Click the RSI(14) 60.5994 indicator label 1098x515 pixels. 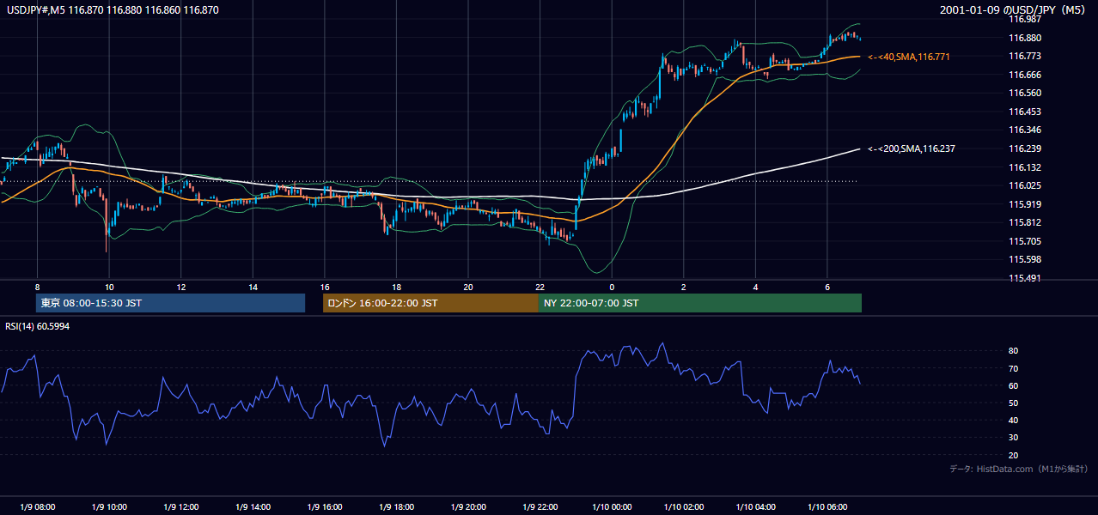[38, 326]
